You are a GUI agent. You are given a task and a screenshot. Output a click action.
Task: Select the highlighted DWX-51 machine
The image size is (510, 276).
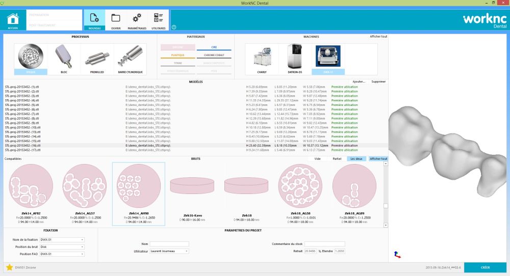[x=328, y=59]
